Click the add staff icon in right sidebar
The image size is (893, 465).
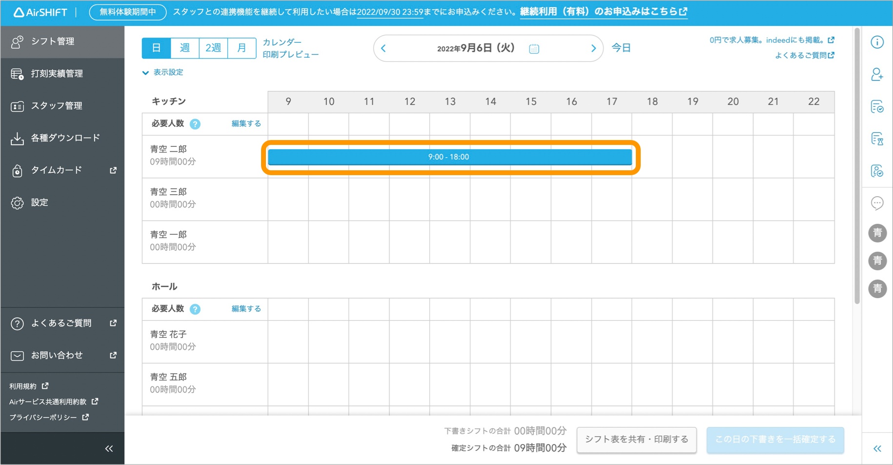point(877,75)
